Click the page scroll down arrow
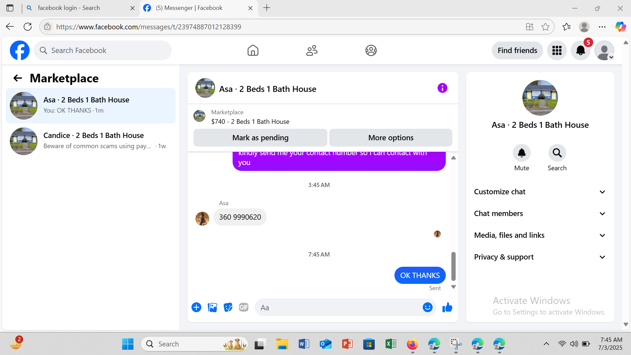 tap(626, 324)
